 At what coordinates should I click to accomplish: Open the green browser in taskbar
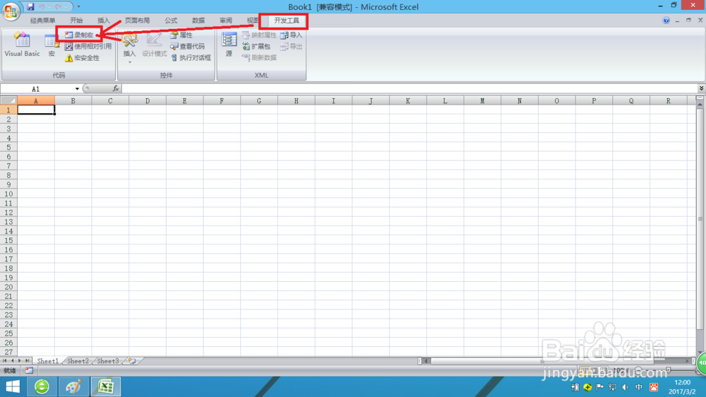42,386
